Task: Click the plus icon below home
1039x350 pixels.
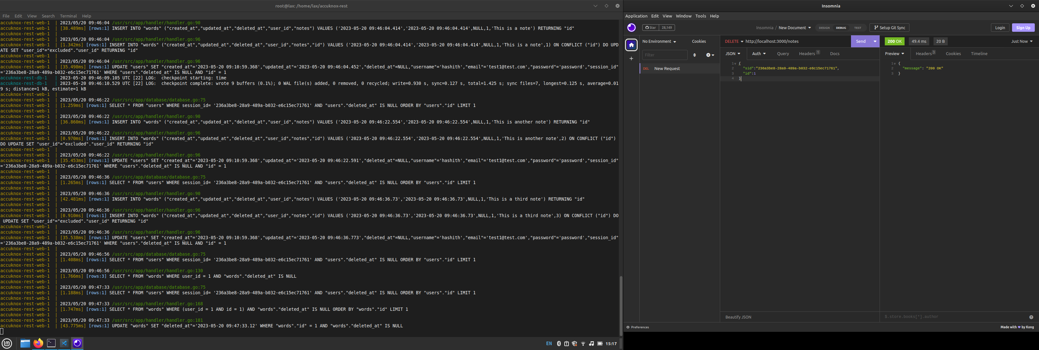Action: pos(631,59)
